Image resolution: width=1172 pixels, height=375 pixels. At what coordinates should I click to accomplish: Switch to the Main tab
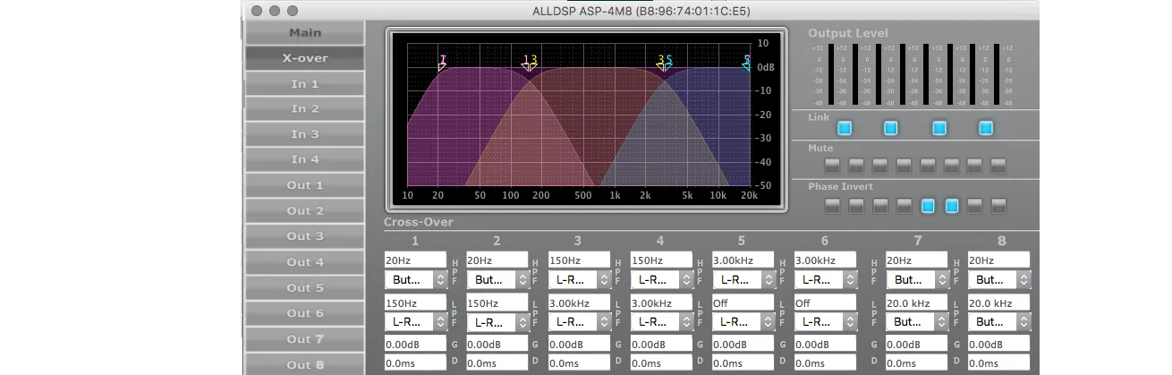[x=304, y=33]
